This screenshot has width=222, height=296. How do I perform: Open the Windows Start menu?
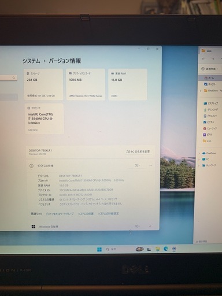click(99, 250)
